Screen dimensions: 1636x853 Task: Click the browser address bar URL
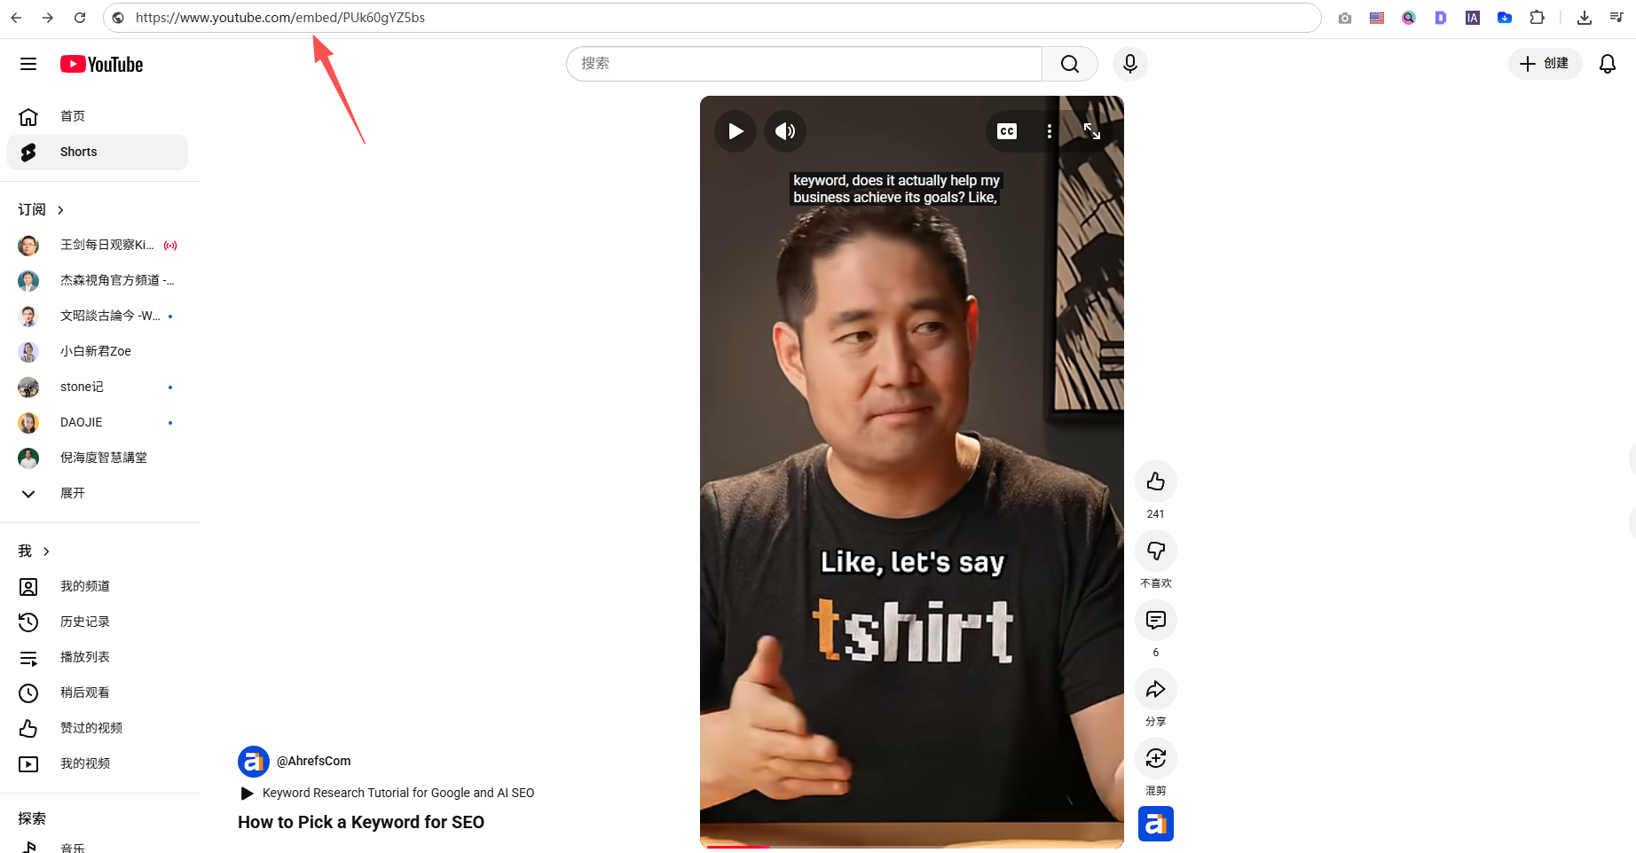click(280, 18)
